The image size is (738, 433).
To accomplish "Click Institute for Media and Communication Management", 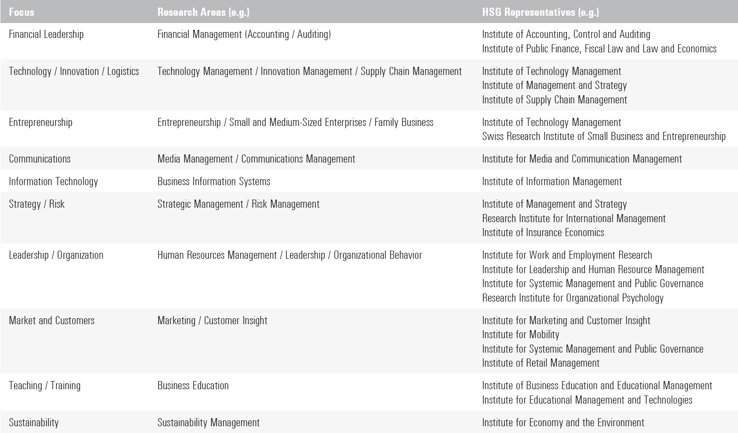I will click(x=582, y=159).
